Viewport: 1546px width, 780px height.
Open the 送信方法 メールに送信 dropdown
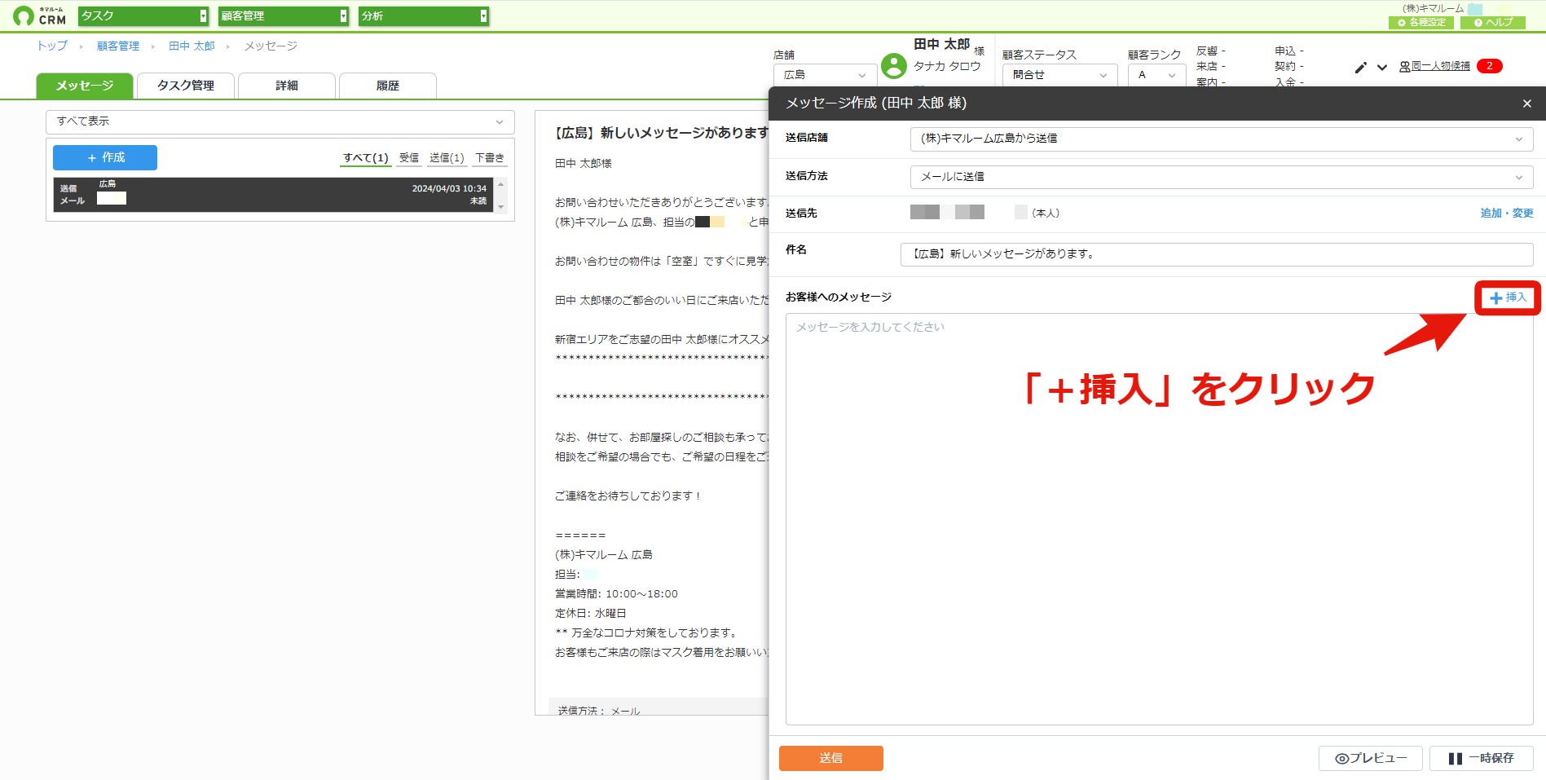1221,177
